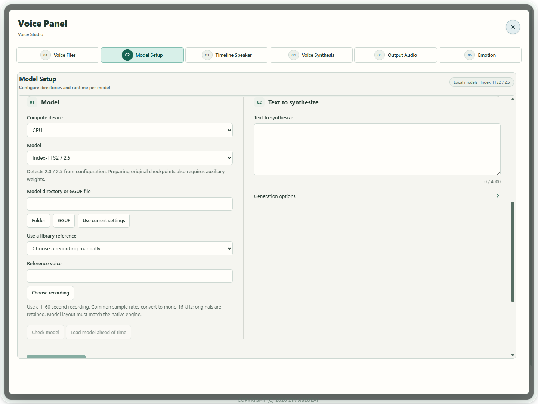This screenshot has height=404, width=538.
Task: Click the 01 Model section heading
Action: click(x=43, y=102)
